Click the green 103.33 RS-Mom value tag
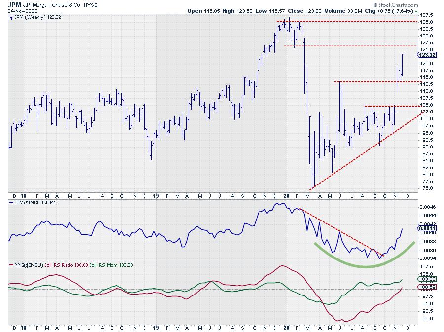 (426, 279)
